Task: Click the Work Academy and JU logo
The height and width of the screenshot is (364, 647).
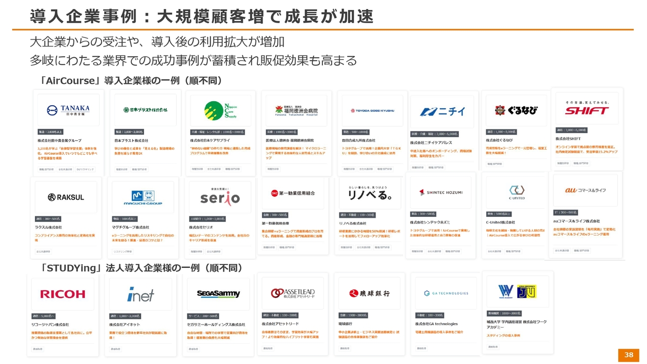Action: click(x=517, y=292)
